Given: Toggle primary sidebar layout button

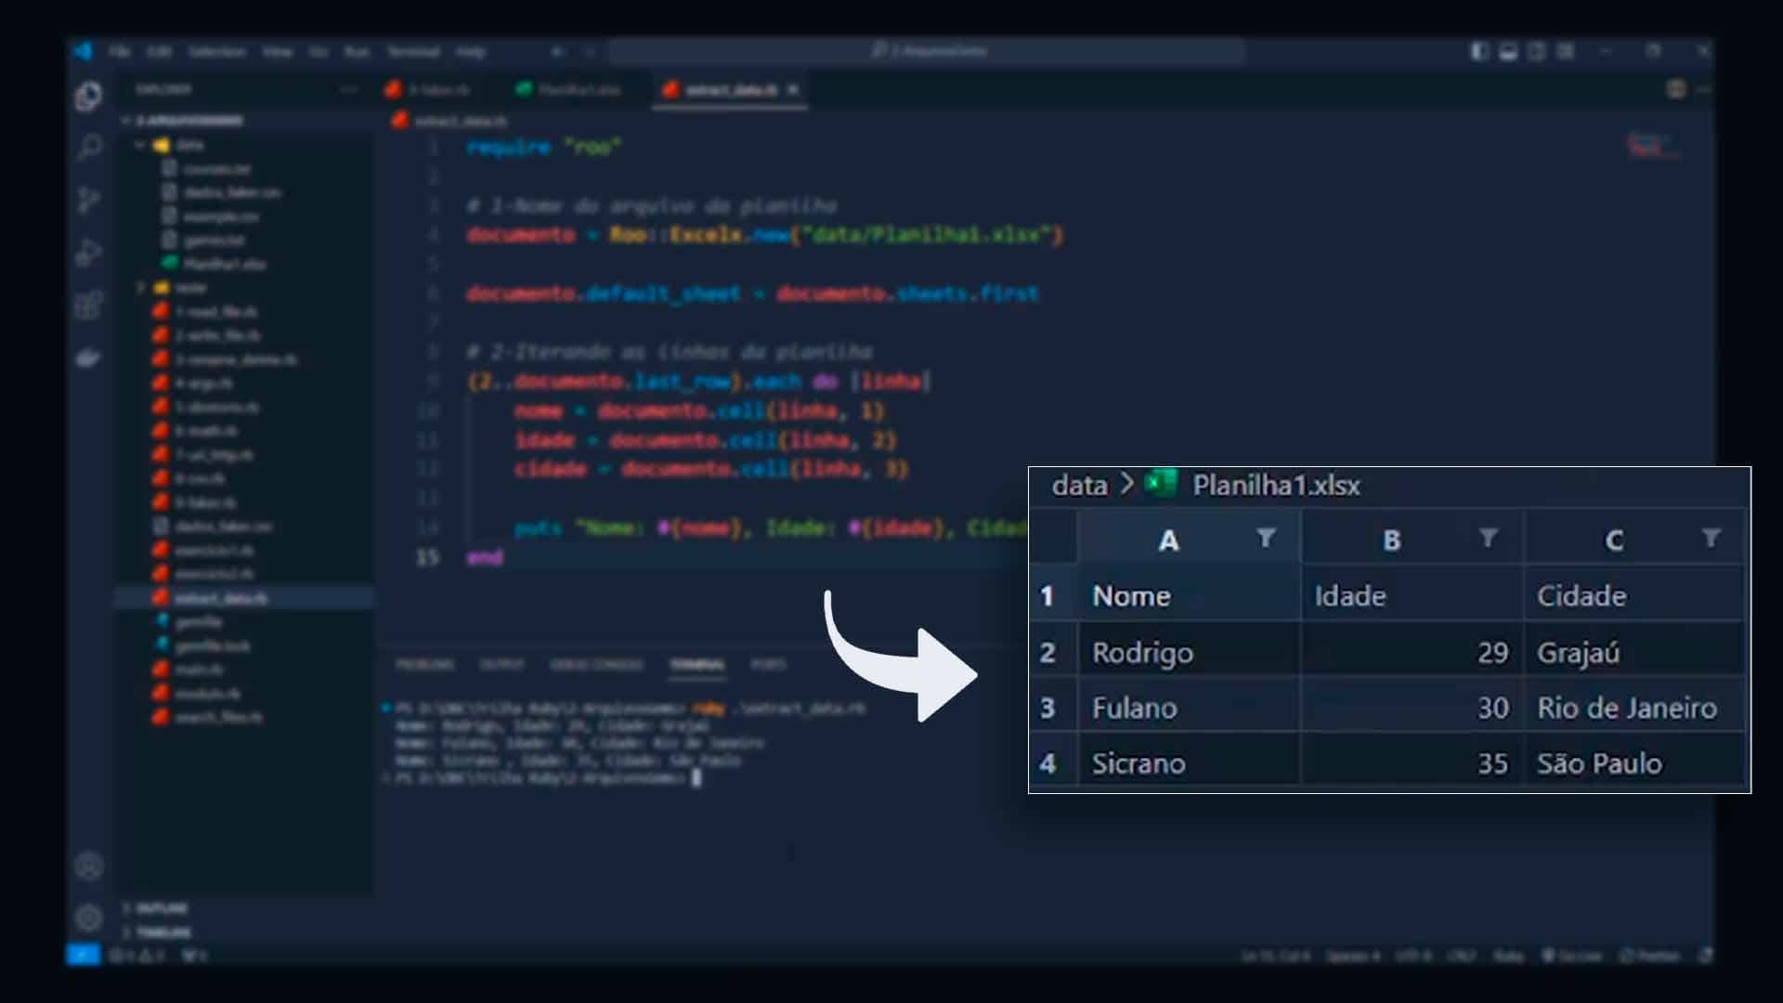Looking at the screenshot, I should pyautogui.click(x=1479, y=51).
